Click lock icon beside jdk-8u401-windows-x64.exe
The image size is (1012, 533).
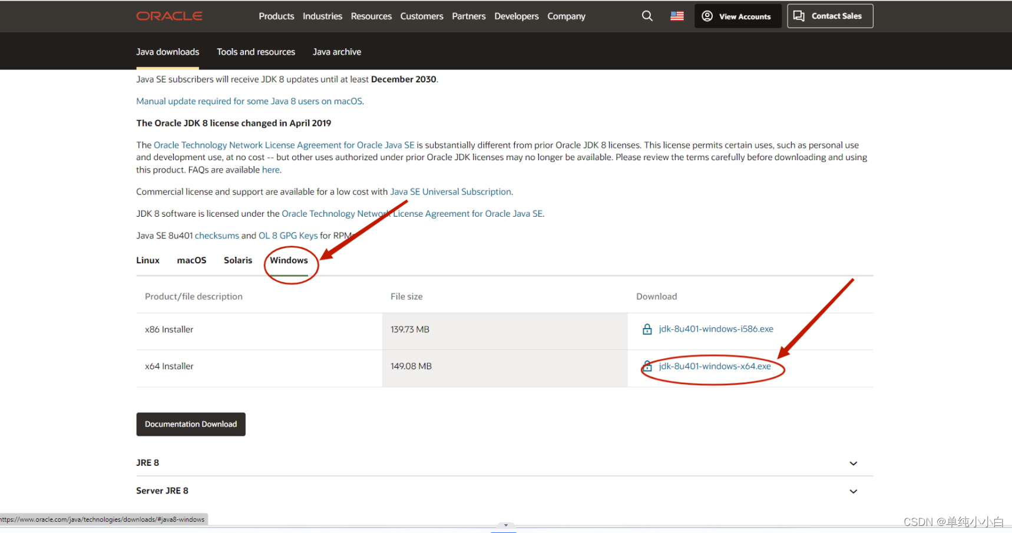pos(647,366)
